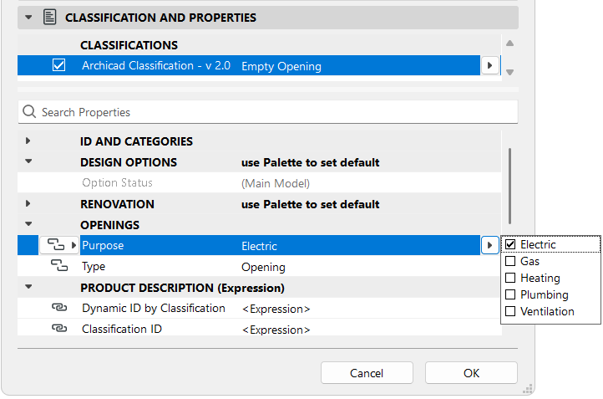
Task: Uncheck the Electric option
Action: click(x=510, y=244)
